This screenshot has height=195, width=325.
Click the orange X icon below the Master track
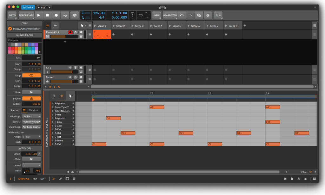coord(59,87)
